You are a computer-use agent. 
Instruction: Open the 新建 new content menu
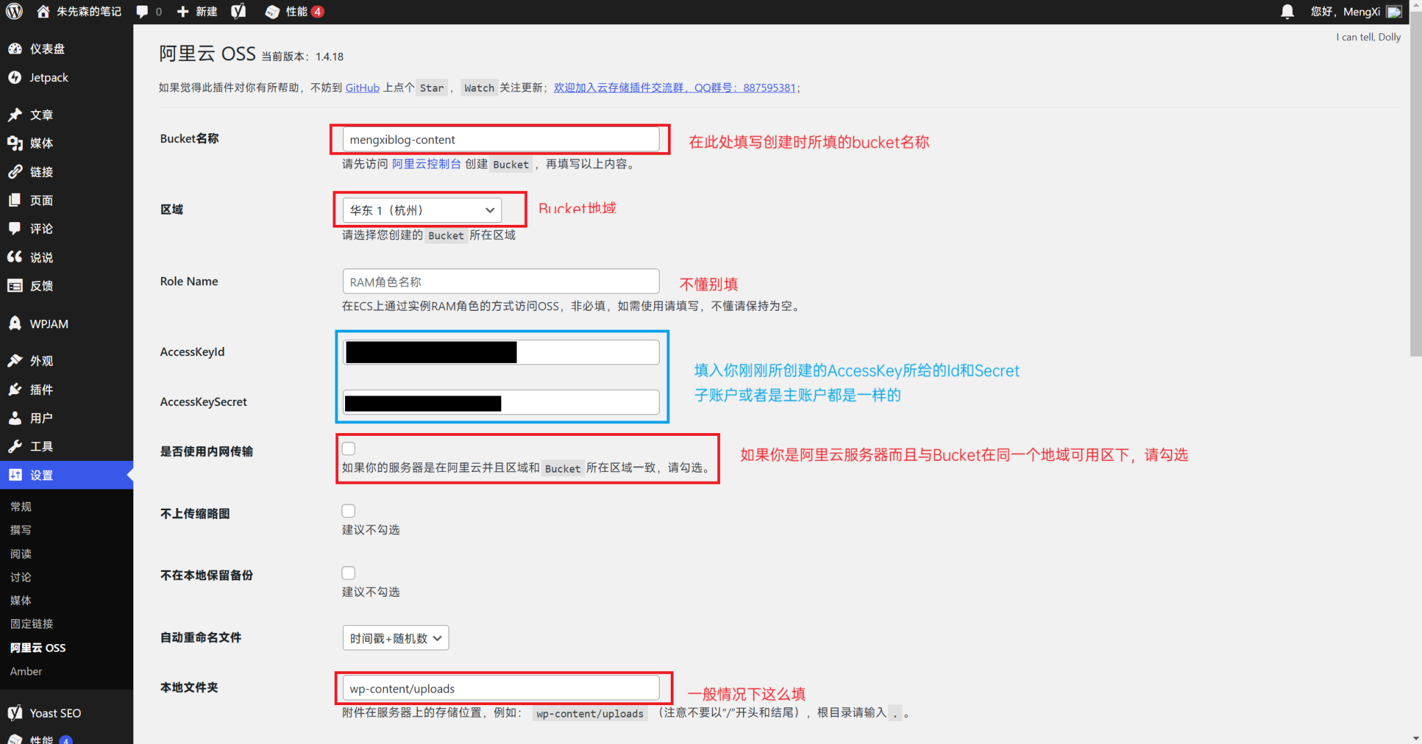pos(198,12)
